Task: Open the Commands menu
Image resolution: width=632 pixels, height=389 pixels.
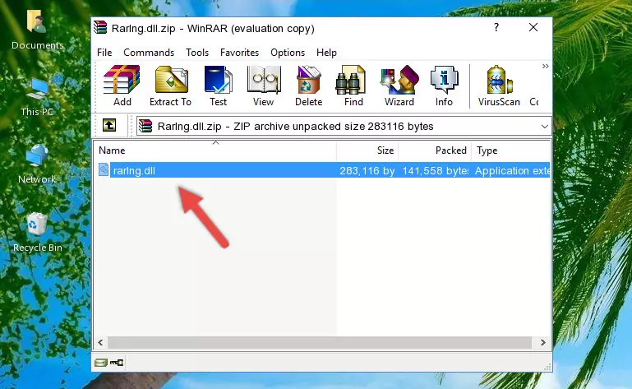Action: coord(149,53)
